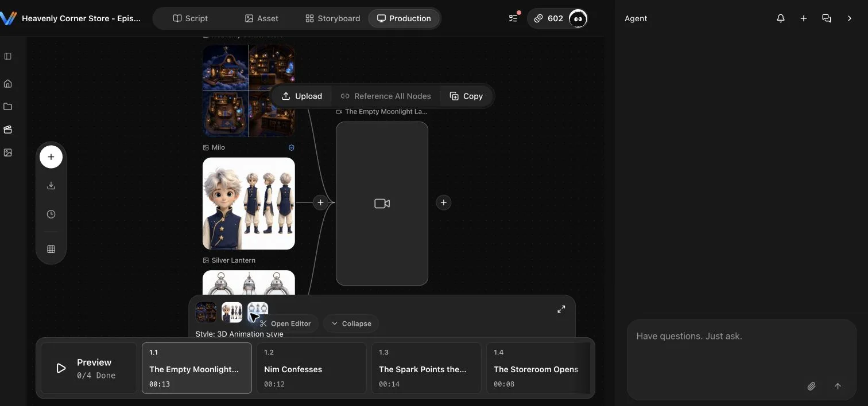This screenshot has height=406, width=868.
Task: Select shot 1.3 The Spark Points the
Action: [x=427, y=368]
